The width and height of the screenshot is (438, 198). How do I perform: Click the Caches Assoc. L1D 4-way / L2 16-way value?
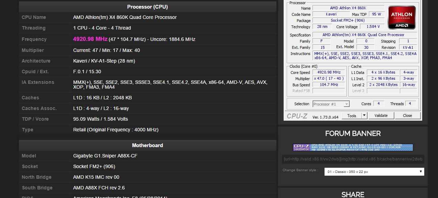click(101, 108)
